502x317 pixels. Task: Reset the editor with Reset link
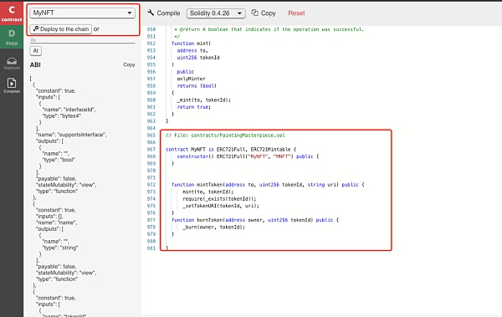(x=296, y=13)
